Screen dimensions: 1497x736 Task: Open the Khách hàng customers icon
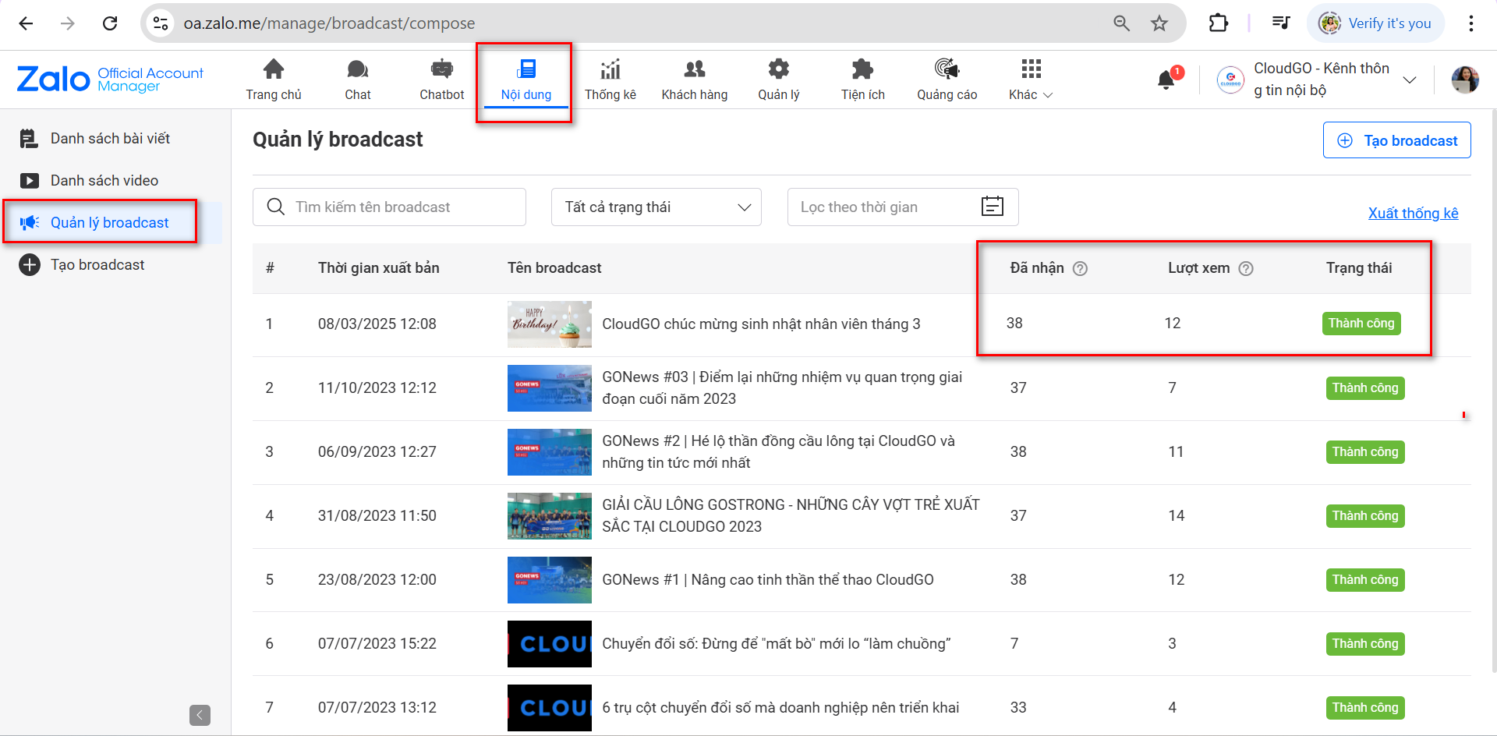point(694,69)
